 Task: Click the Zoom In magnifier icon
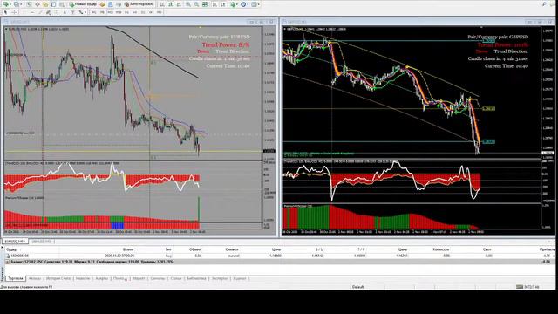(188, 4)
